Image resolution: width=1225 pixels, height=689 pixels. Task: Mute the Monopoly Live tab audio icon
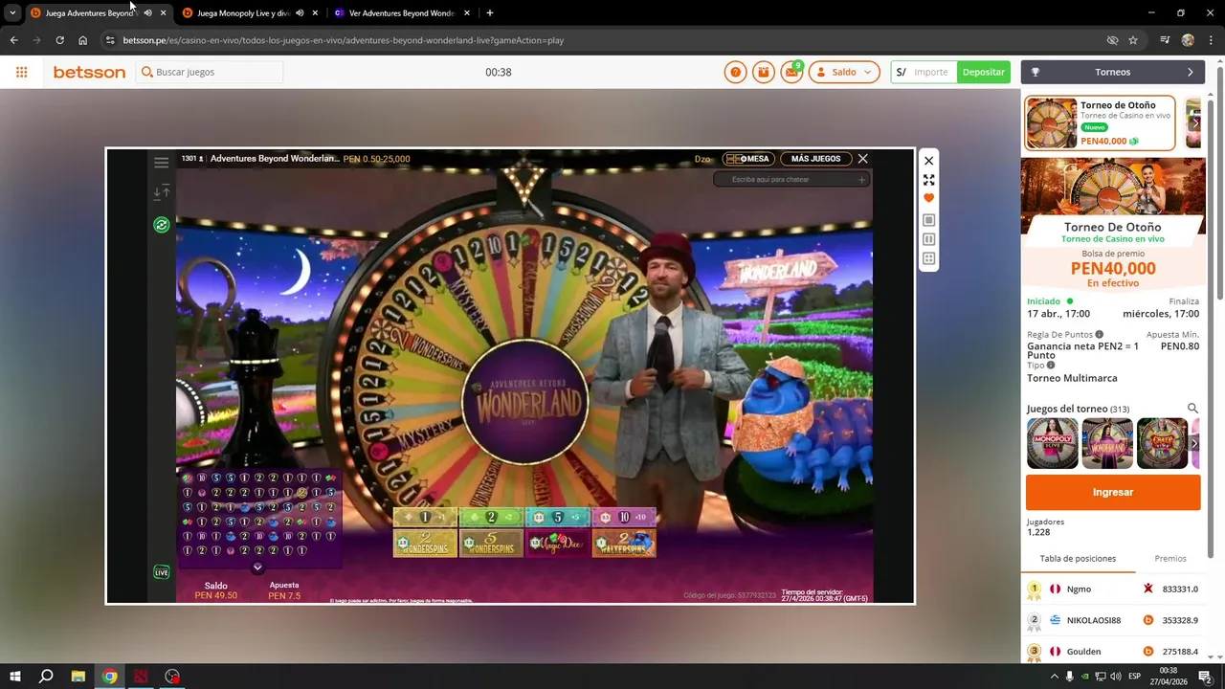coord(300,13)
